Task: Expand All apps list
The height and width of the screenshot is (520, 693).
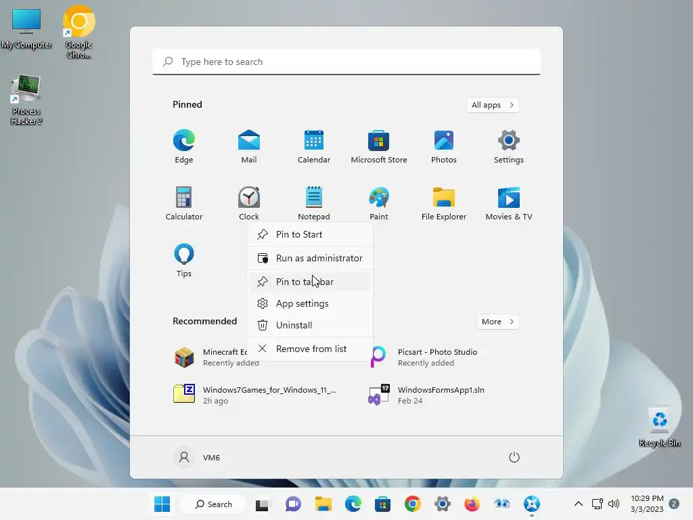Action: coord(493,105)
